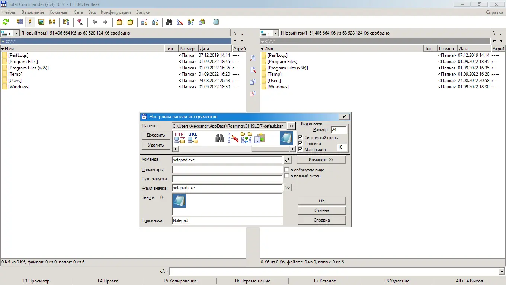Open the Команды menu

[x=59, y=12]
